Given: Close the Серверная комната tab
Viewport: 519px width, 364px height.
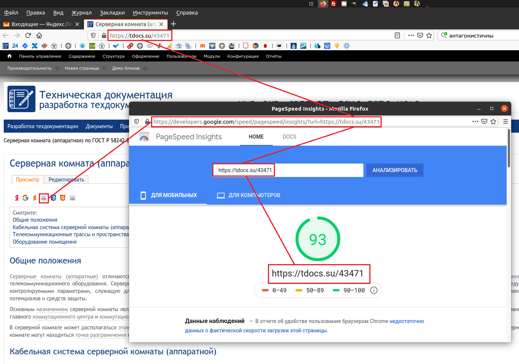Looking at the screenshot, I should (x=161, y=24).
